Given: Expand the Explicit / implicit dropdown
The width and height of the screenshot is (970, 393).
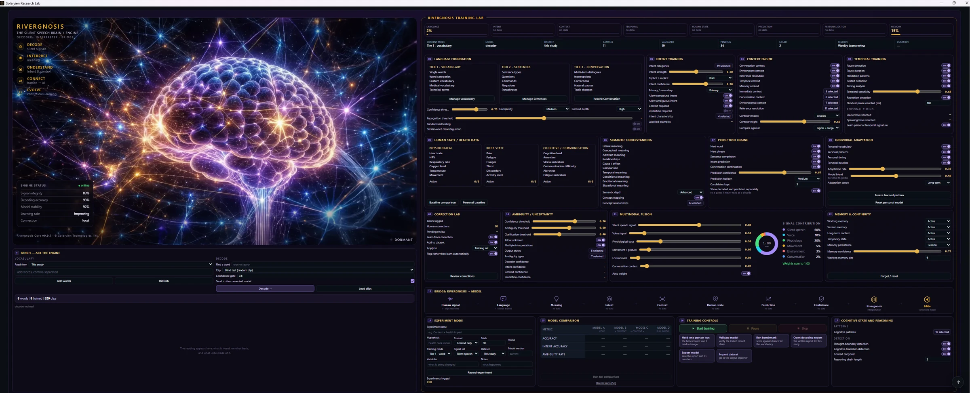Looking at the screenshot, I should [x=720, y=78].
